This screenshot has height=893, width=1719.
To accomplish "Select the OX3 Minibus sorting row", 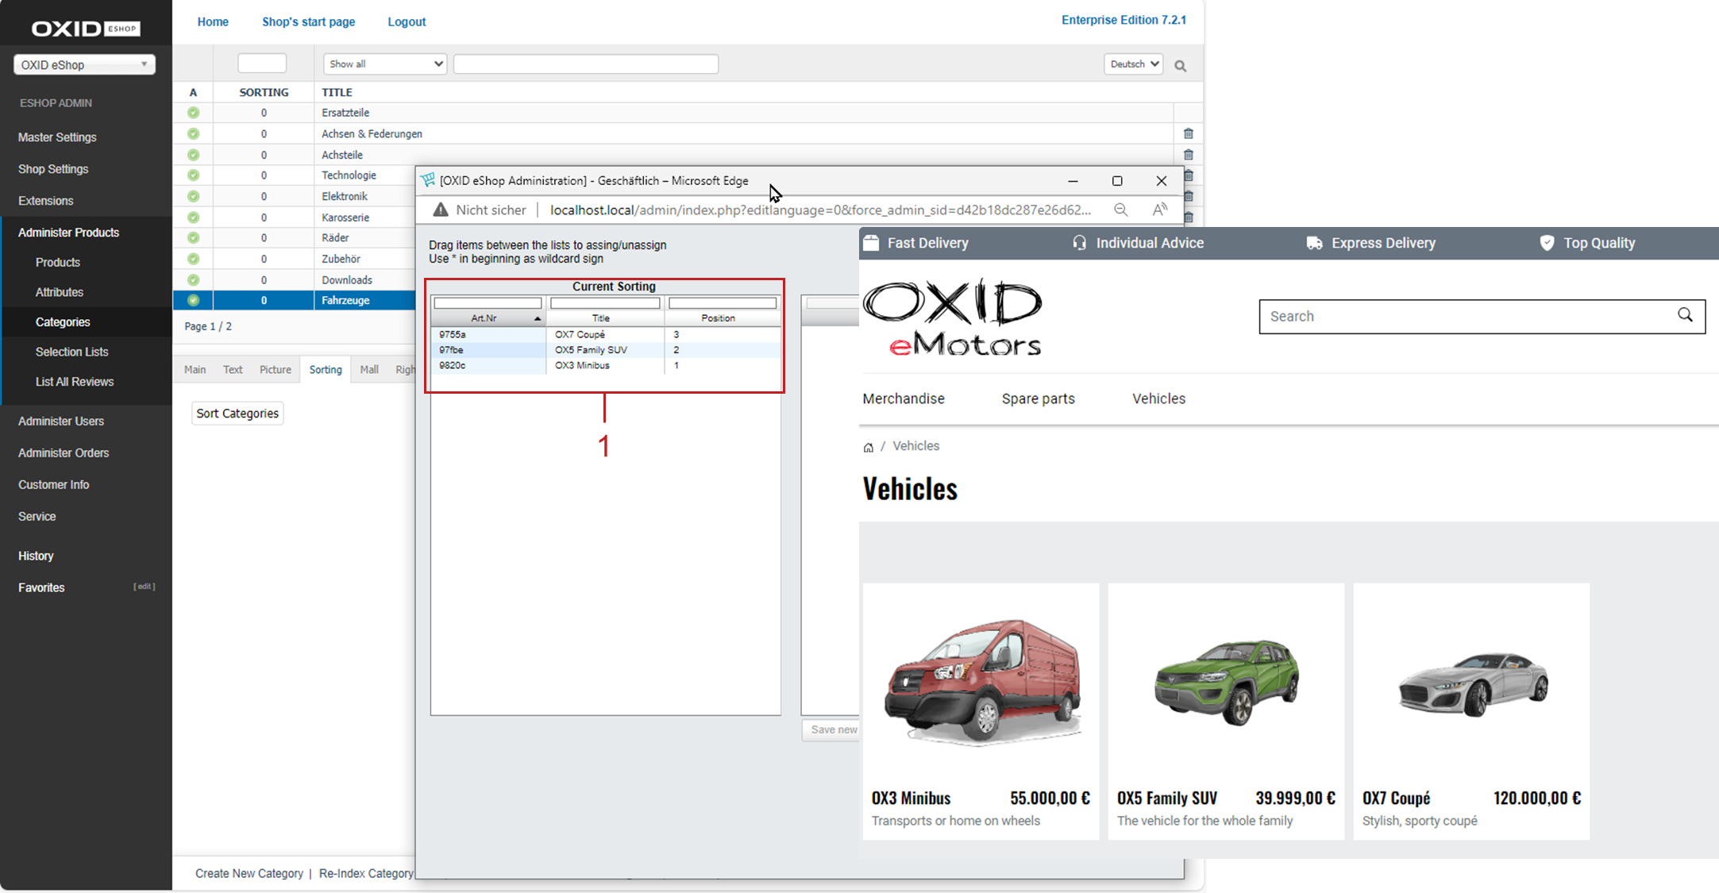I will 606,365.
